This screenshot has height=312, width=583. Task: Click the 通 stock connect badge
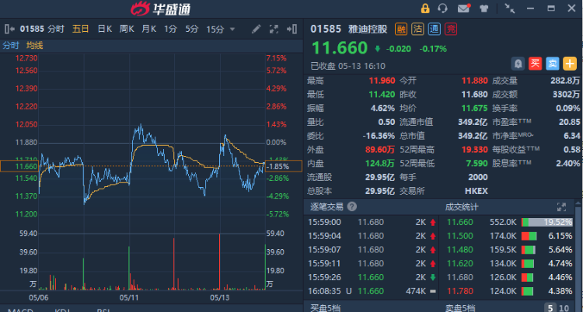(435, 29)
